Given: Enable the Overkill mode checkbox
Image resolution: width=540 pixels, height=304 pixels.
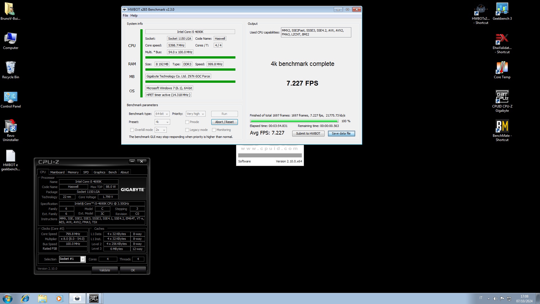Looking at the screenshot, I should click(132, 130).
